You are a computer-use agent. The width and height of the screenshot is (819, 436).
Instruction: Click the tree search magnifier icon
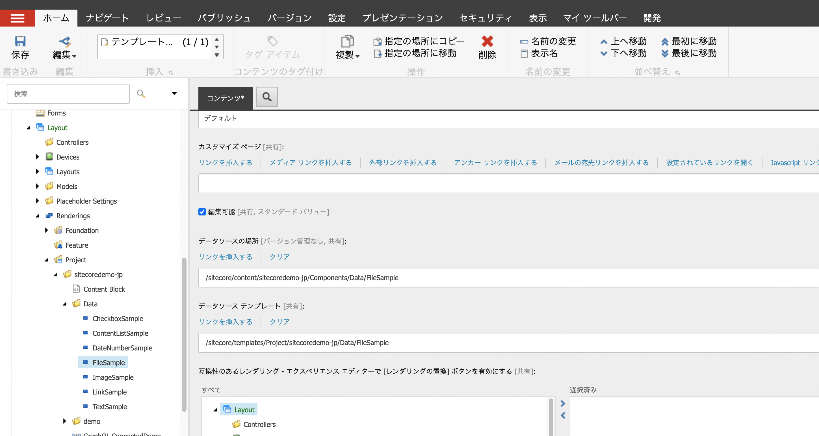pos(141,94)
